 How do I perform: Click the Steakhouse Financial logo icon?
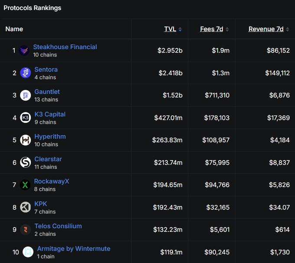[24, 51]
